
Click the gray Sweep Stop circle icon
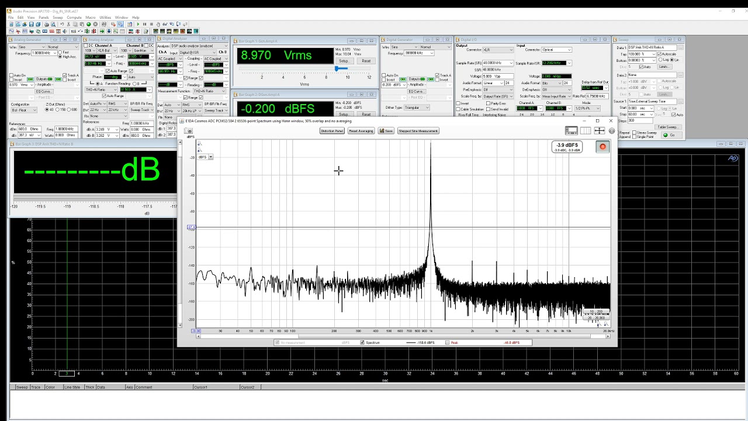pos(95,24)
